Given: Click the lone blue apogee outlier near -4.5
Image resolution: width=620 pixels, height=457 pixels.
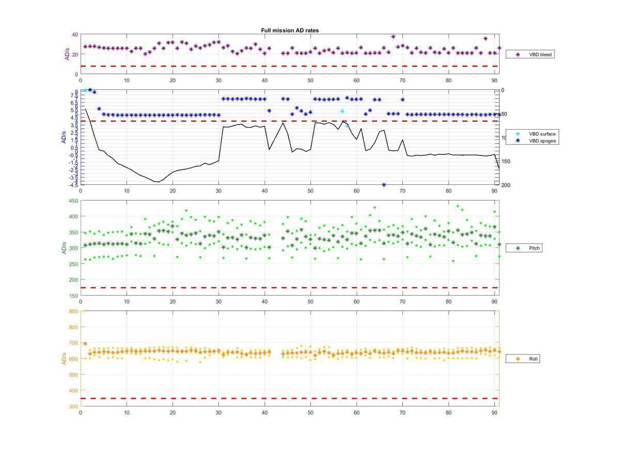Looking at the screenshot, I should coord(384,185).
